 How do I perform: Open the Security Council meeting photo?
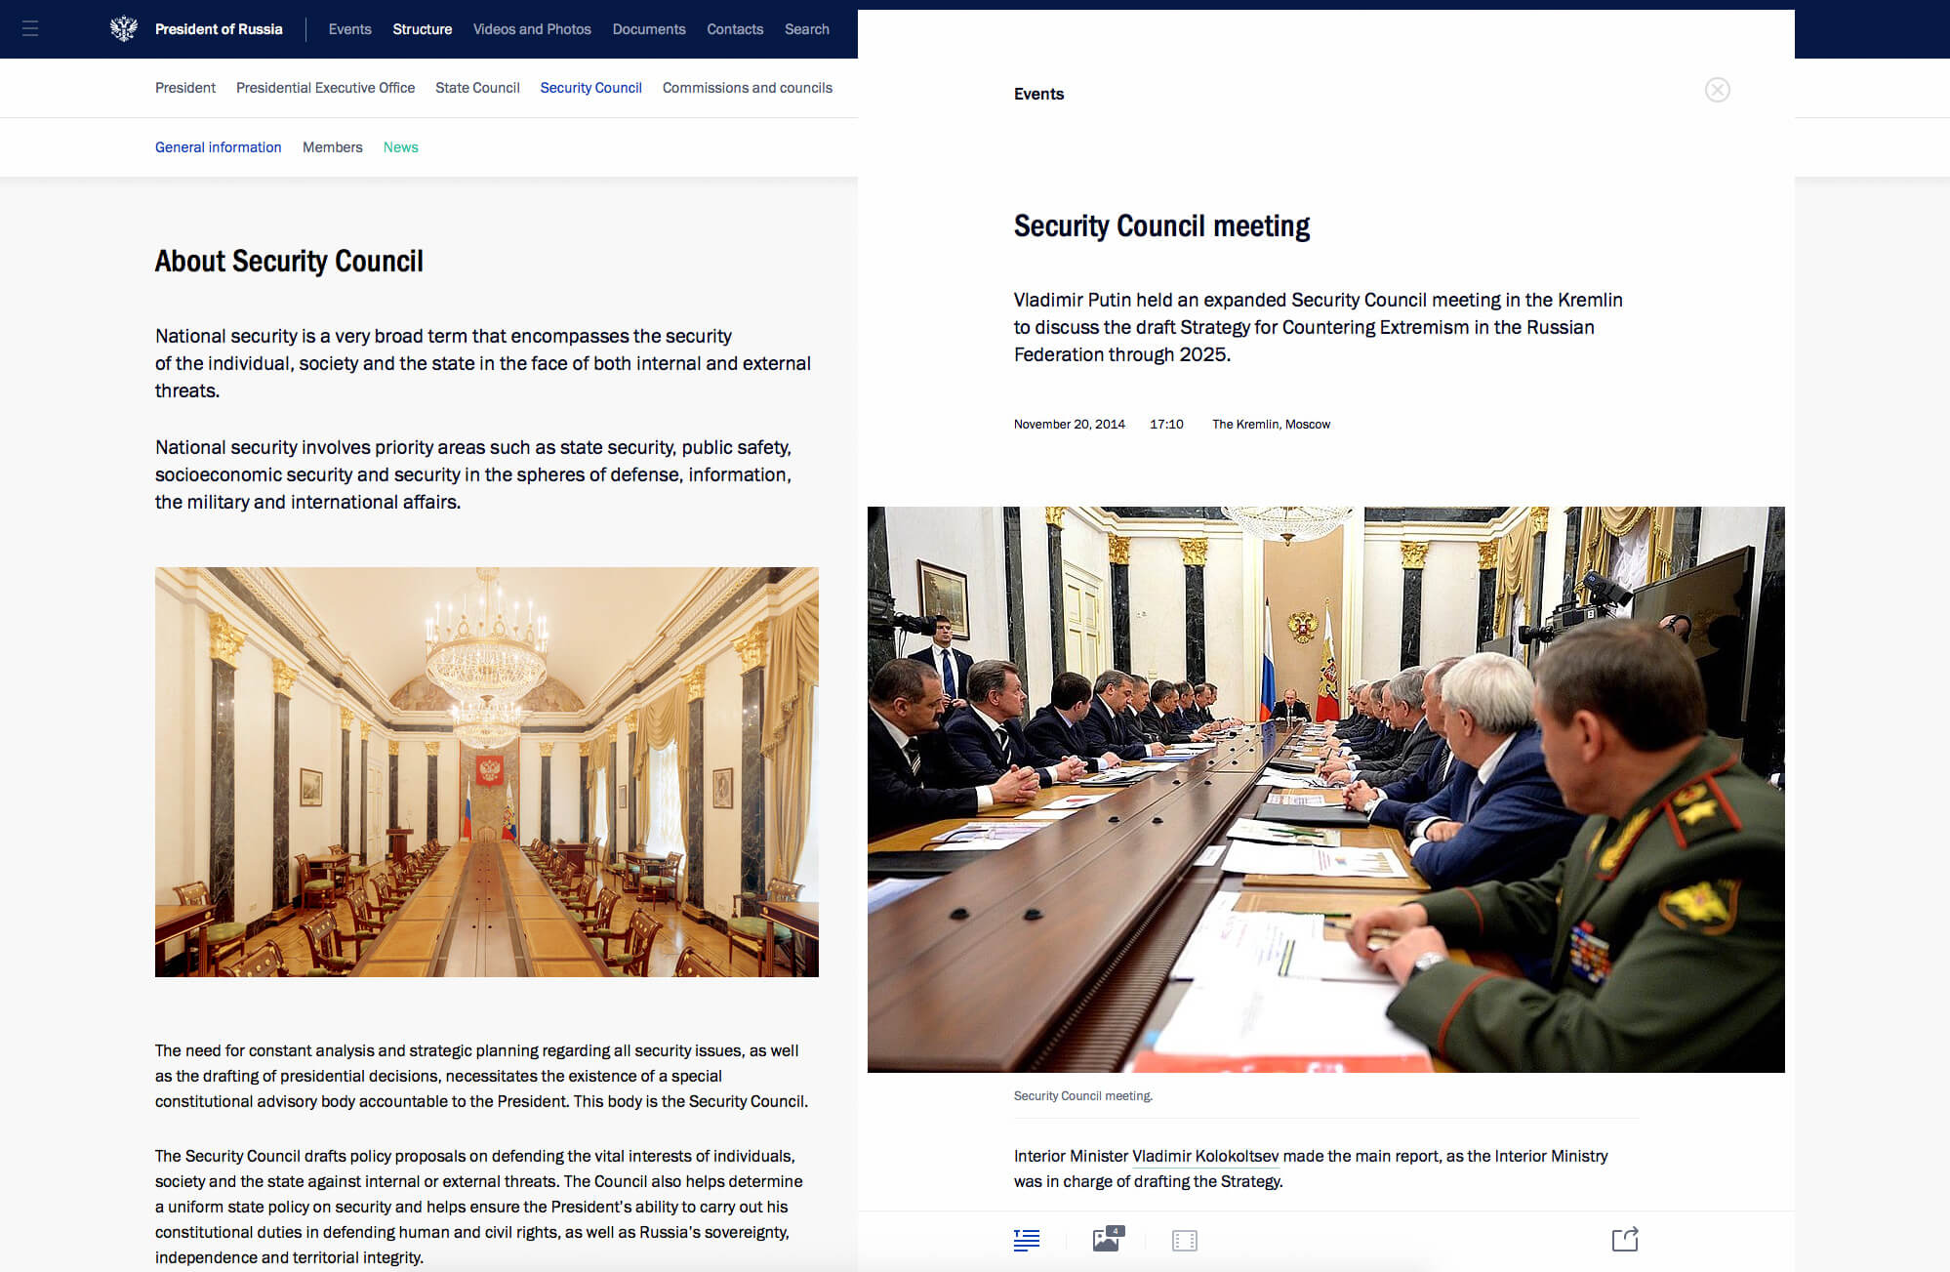click(x=1325, y=789)
